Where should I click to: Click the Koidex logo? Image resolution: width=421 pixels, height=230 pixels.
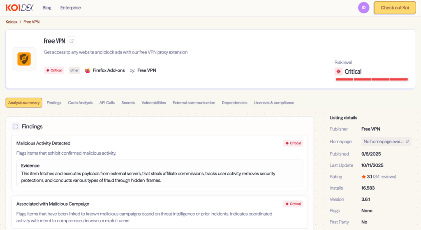[x=19, y=8]
